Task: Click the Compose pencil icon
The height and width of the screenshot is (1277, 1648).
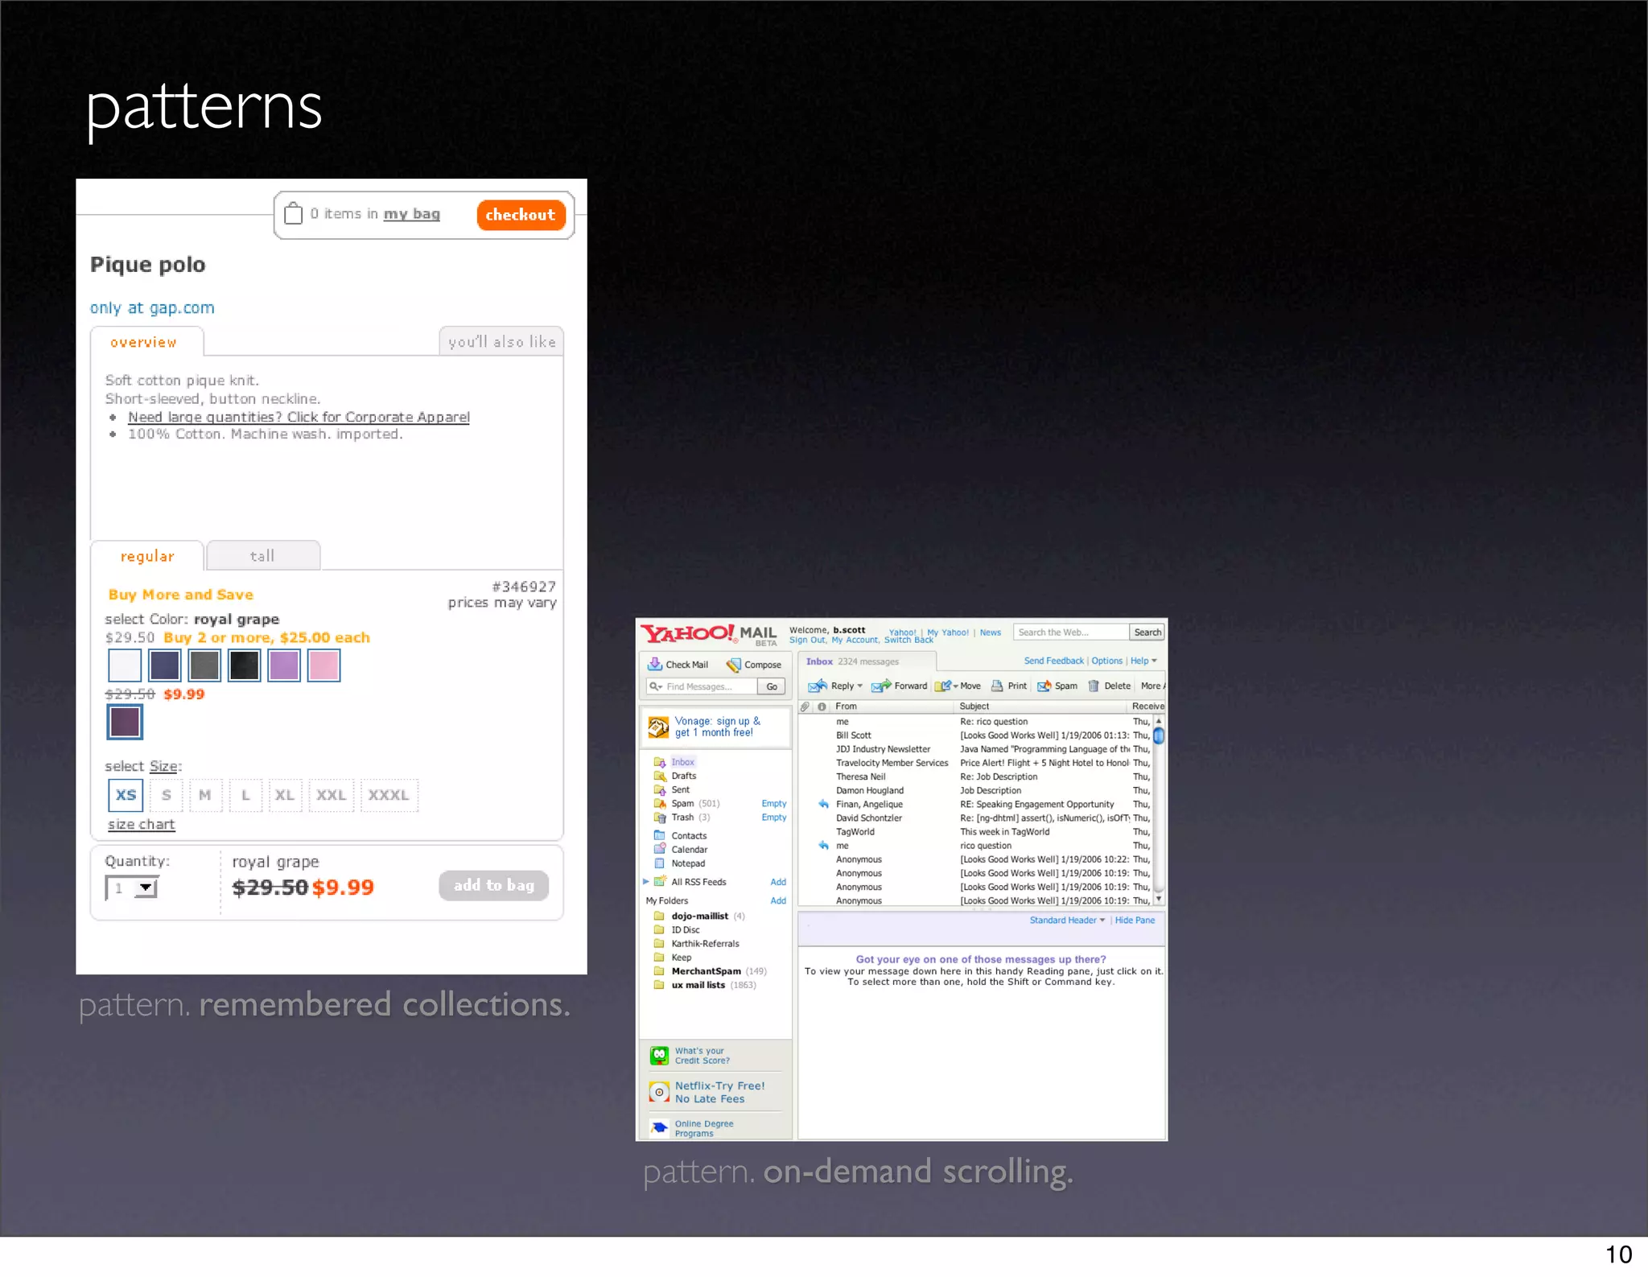Action: point(733,665)
